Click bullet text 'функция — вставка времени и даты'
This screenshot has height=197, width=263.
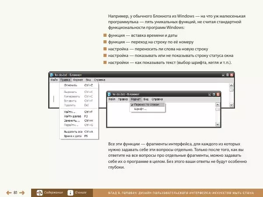click(x=143, y=35)
